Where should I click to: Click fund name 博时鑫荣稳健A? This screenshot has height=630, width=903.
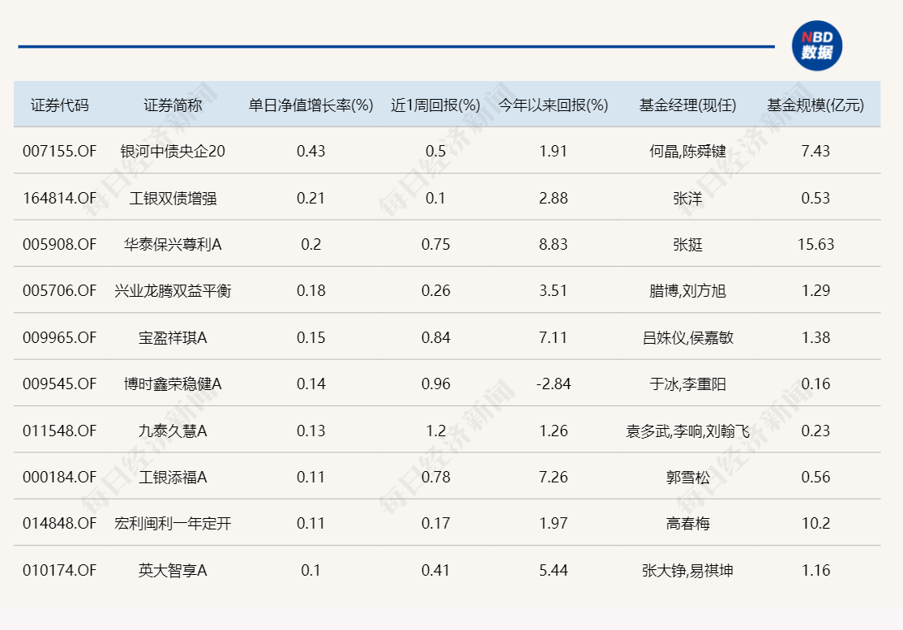coord(173,384)
